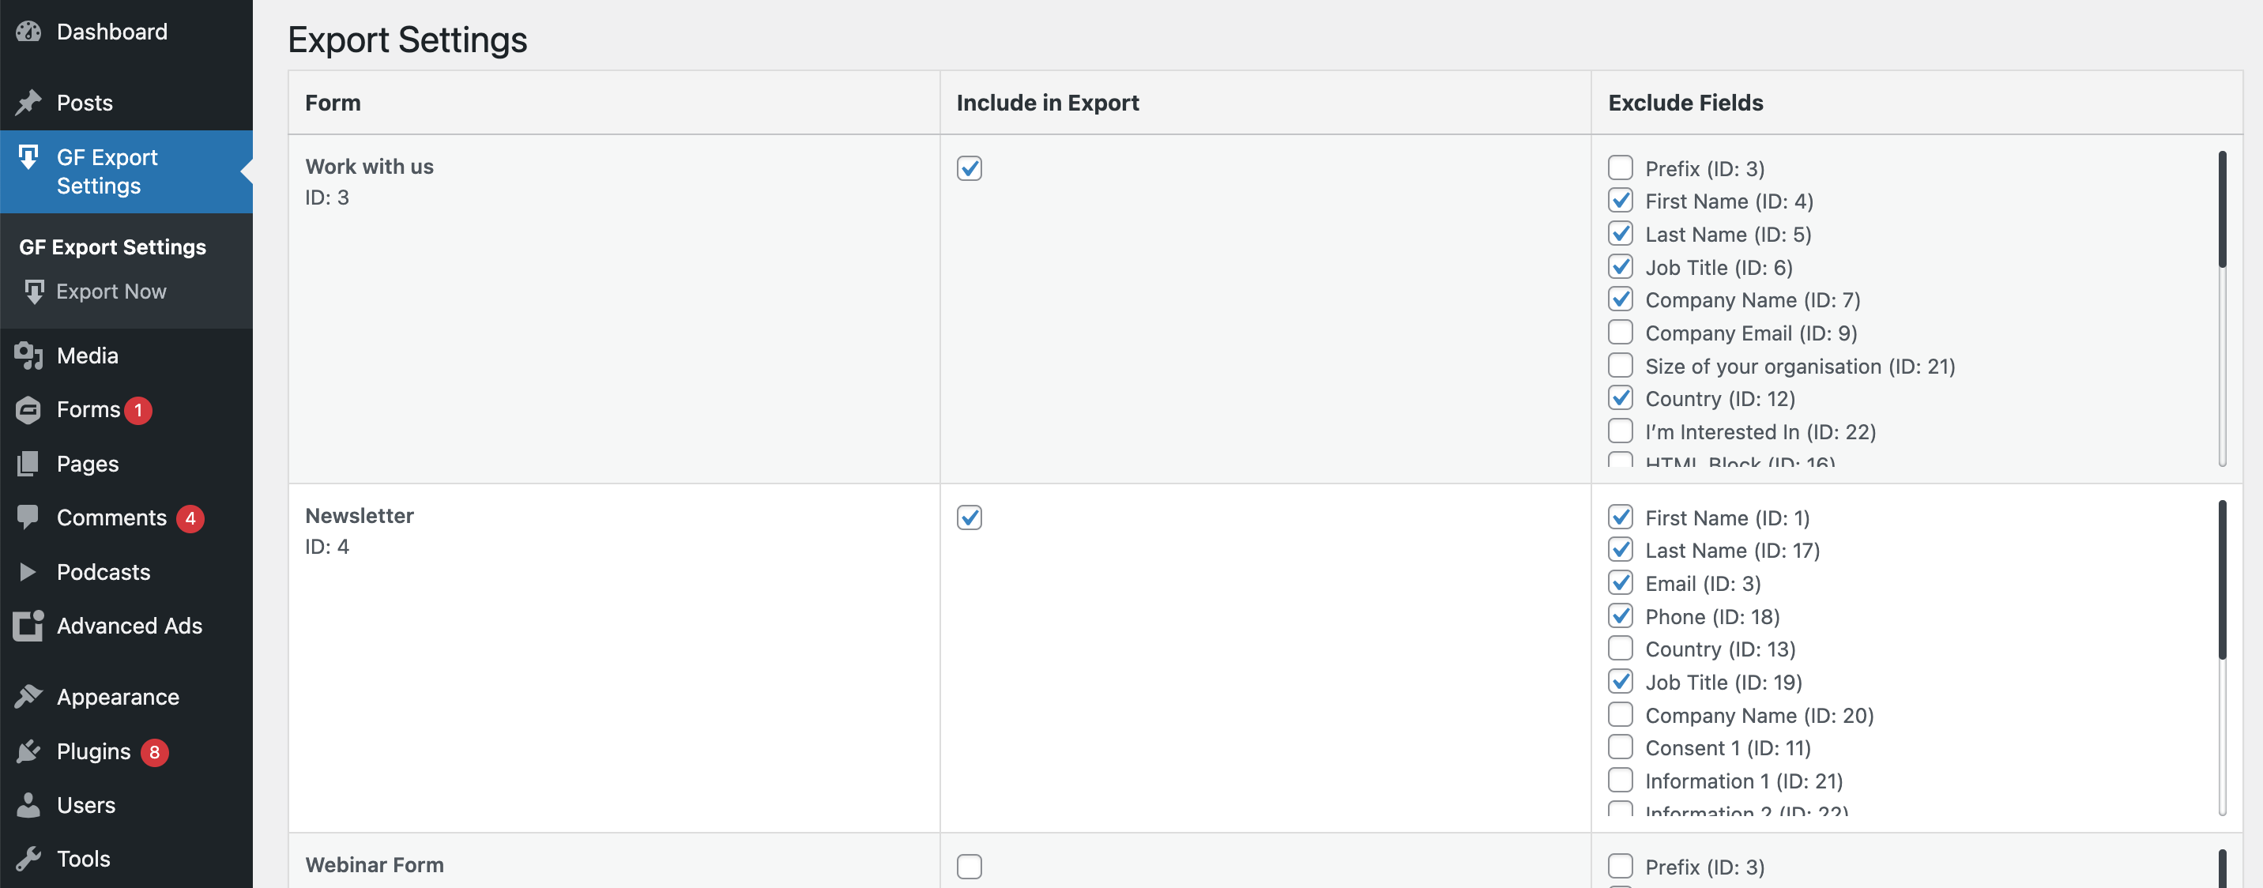
Task: Open GF Export Settings submenu link
Action: (112, 246)
